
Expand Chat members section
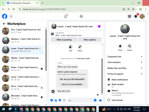pyautogui.click(x=125, y=62)
